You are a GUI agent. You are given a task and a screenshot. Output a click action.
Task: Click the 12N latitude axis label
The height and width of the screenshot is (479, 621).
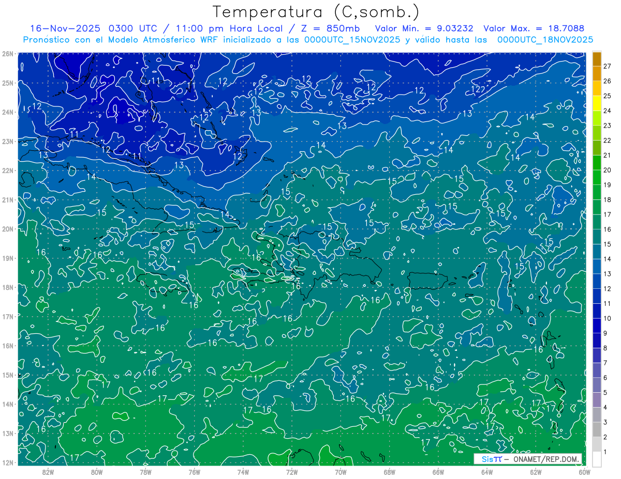pos(7,462)
